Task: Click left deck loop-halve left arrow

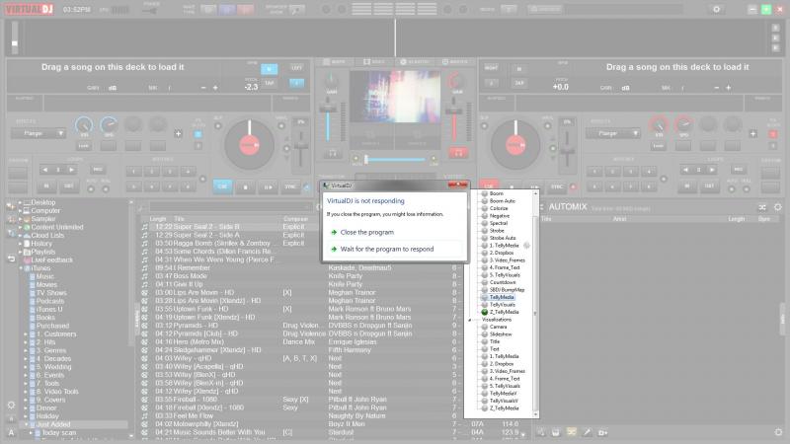Action: (x=45, y=170)
